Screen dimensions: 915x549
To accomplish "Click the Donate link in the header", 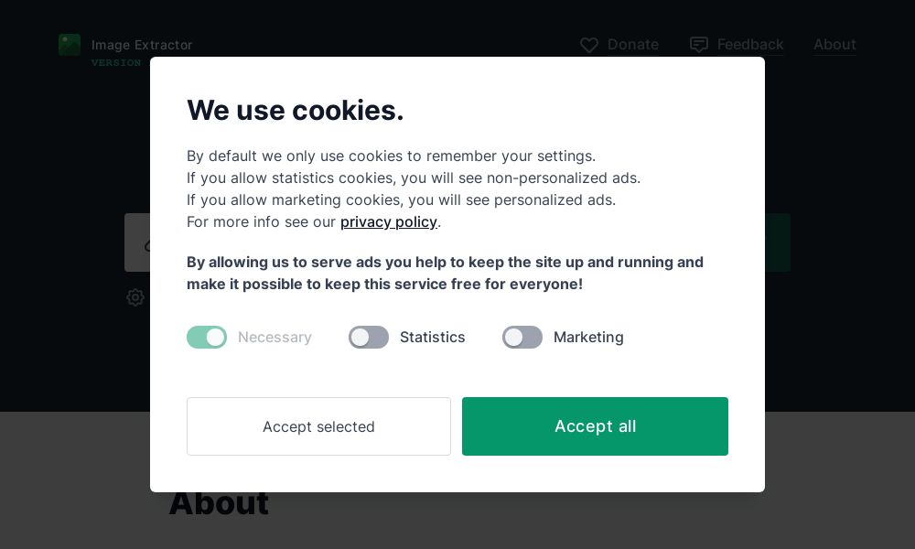I will click(x=633, y=44).
